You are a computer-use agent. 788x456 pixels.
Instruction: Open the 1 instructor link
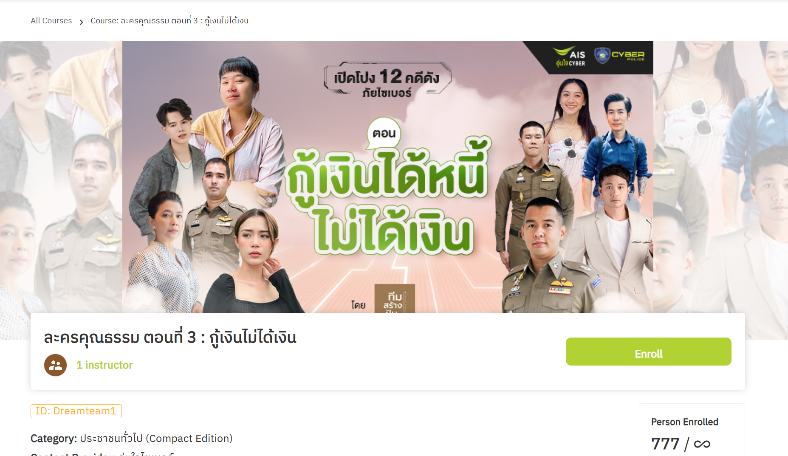click(105, 365)
